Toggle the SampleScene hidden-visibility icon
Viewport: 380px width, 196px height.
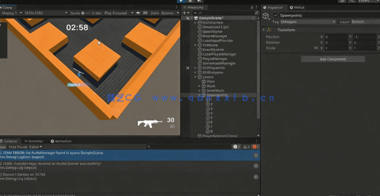pyautogui.click(x=187, y=18)
